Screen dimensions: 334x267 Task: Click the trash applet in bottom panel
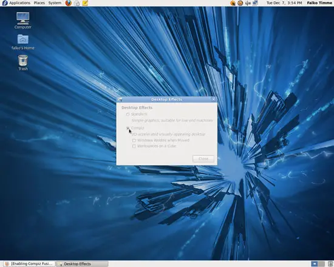(330, 264)
